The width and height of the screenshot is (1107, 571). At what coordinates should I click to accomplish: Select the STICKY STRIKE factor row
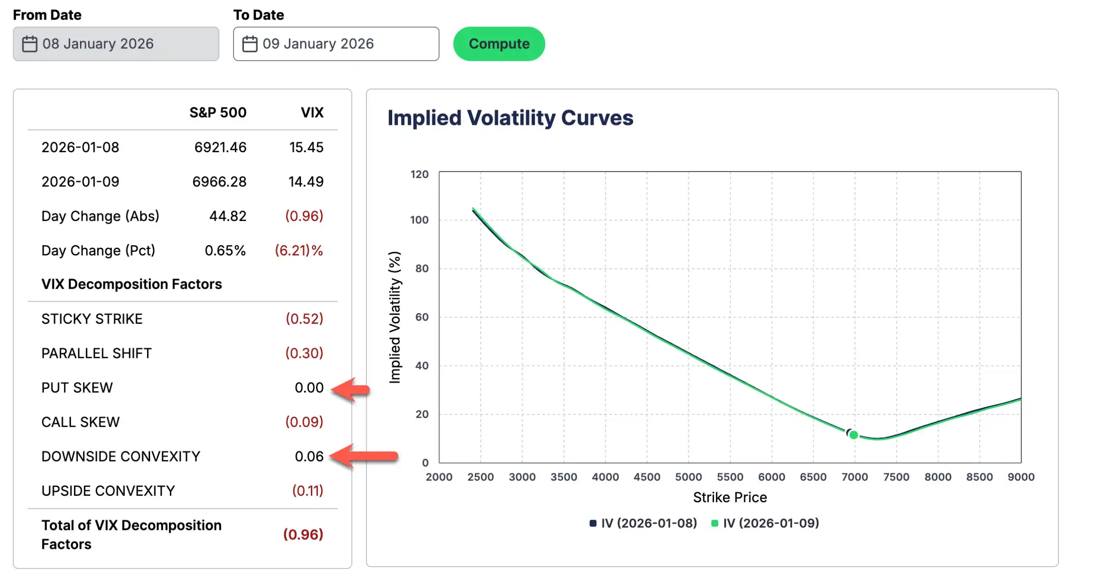182,319
